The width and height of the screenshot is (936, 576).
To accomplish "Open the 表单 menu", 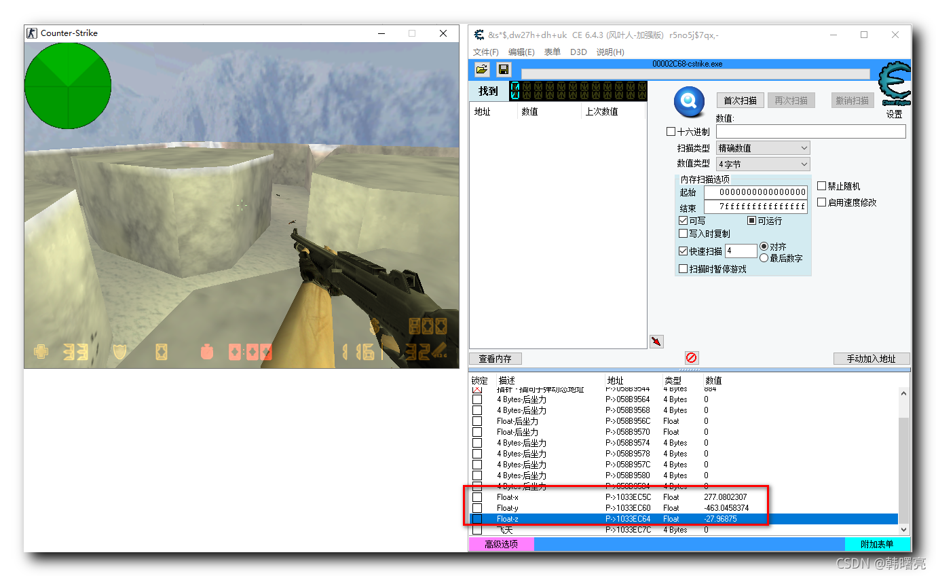I will coord(552,52).
